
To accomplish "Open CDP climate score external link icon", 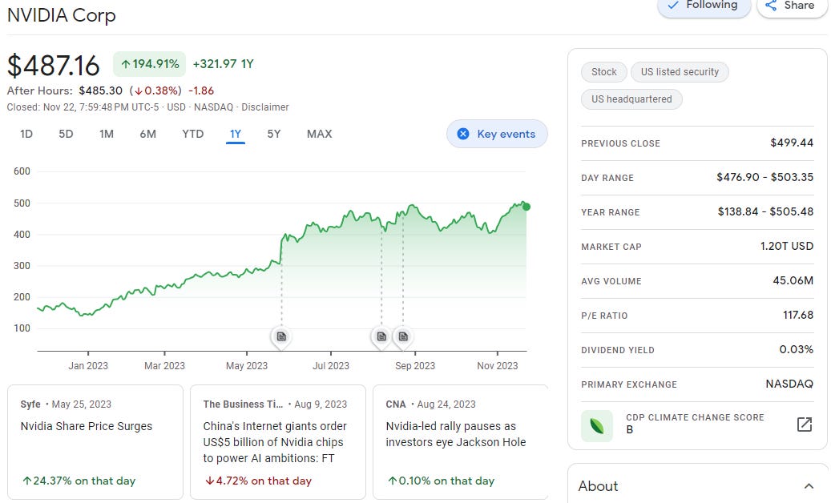I will coord(804,425).
